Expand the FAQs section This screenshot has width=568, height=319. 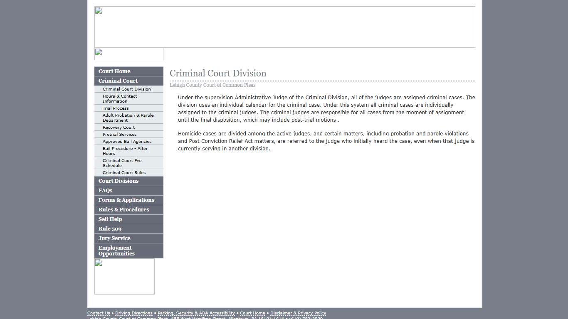point(105,190)
